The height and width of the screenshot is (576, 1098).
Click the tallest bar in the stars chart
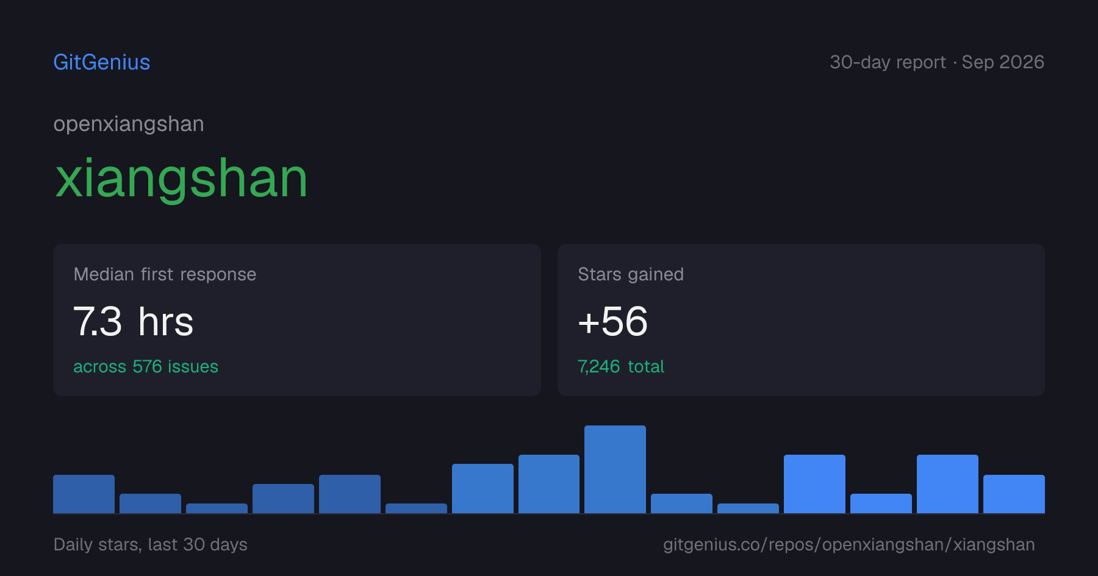615,469
